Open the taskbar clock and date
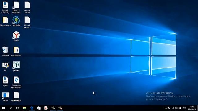198x111 pixels. tap(192, 108)
